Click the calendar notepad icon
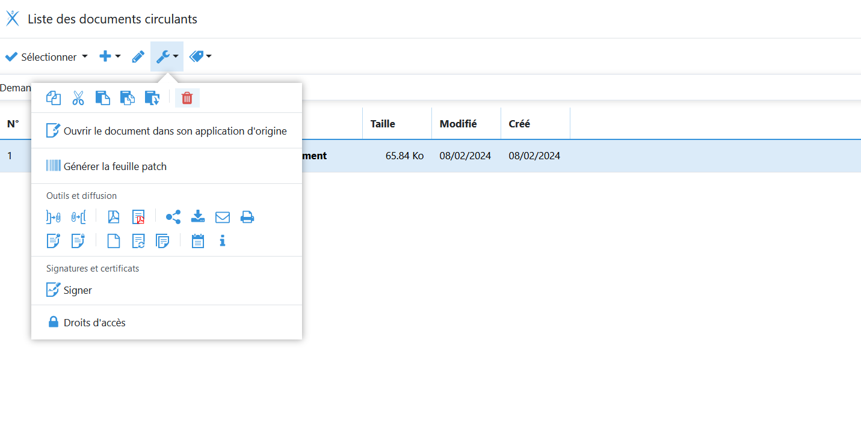 198,241
